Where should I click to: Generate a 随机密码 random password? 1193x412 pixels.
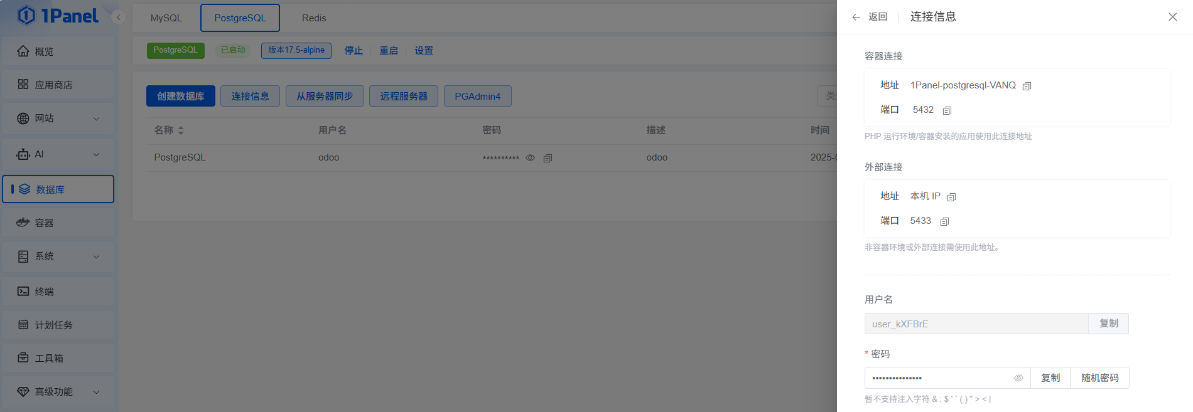click(1100, 378)
